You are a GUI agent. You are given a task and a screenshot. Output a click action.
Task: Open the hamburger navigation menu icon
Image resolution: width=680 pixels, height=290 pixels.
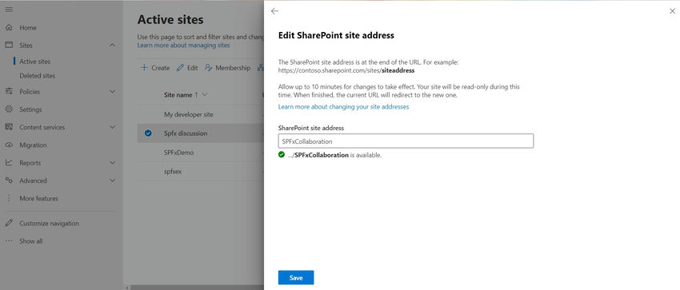point(9,10)
